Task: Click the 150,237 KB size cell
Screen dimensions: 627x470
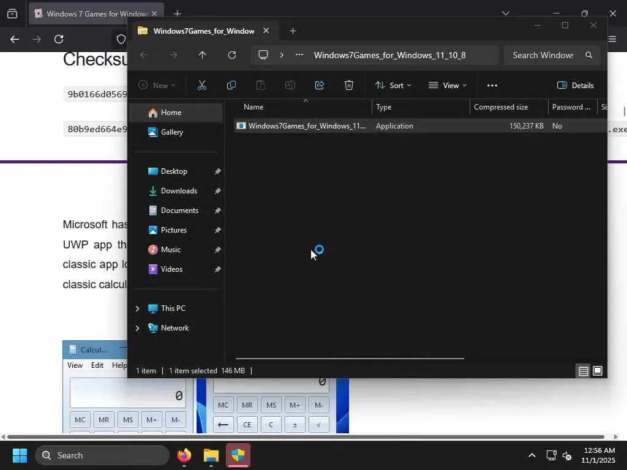Action: pos(526,126)
